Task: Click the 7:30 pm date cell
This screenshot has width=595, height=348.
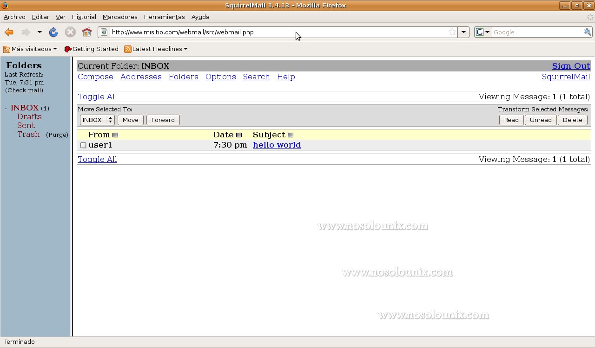Action: coord(230,145)
